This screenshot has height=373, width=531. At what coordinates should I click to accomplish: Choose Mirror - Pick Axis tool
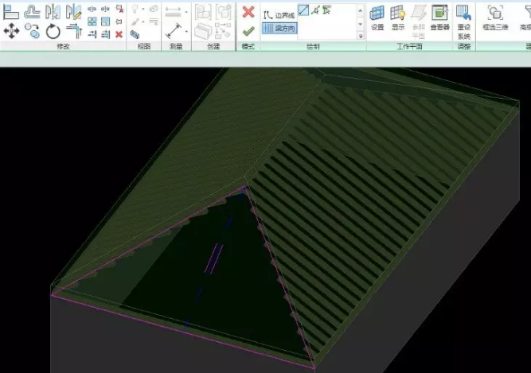[53, 12]
